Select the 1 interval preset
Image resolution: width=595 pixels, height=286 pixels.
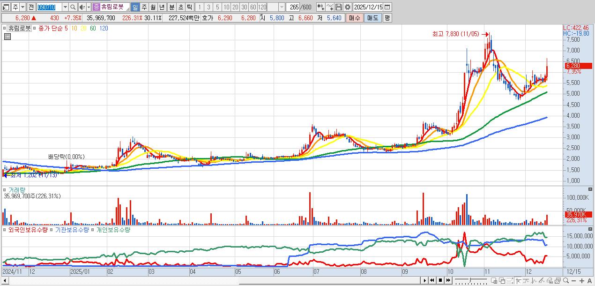[200, 7]
